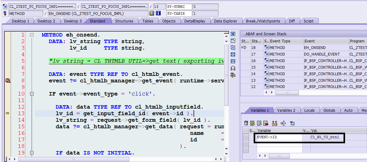Click the Event Type column header

click(286, 41)
